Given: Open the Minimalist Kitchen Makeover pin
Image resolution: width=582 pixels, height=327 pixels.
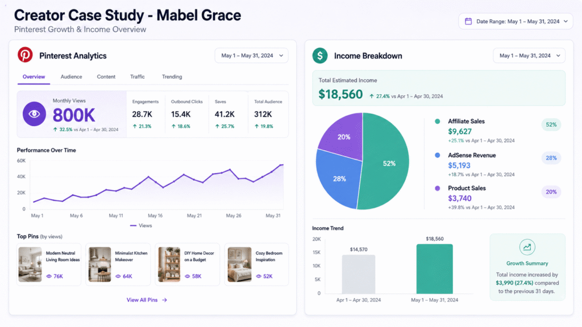Looking at the screenshot, I should pos(118,265).
